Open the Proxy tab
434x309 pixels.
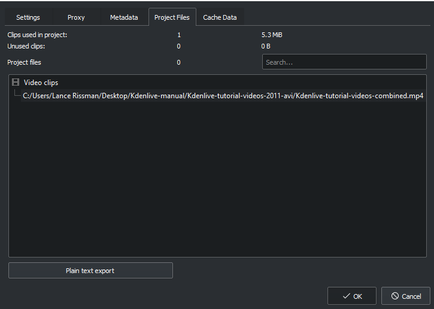pos(76,17)
